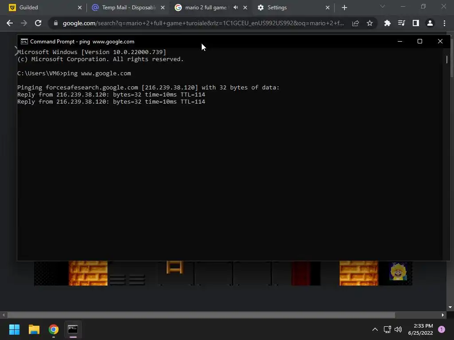The width and height of the screenshot is (454, 340).
Task: Open volume control tray icon
Action: (398, 329)
